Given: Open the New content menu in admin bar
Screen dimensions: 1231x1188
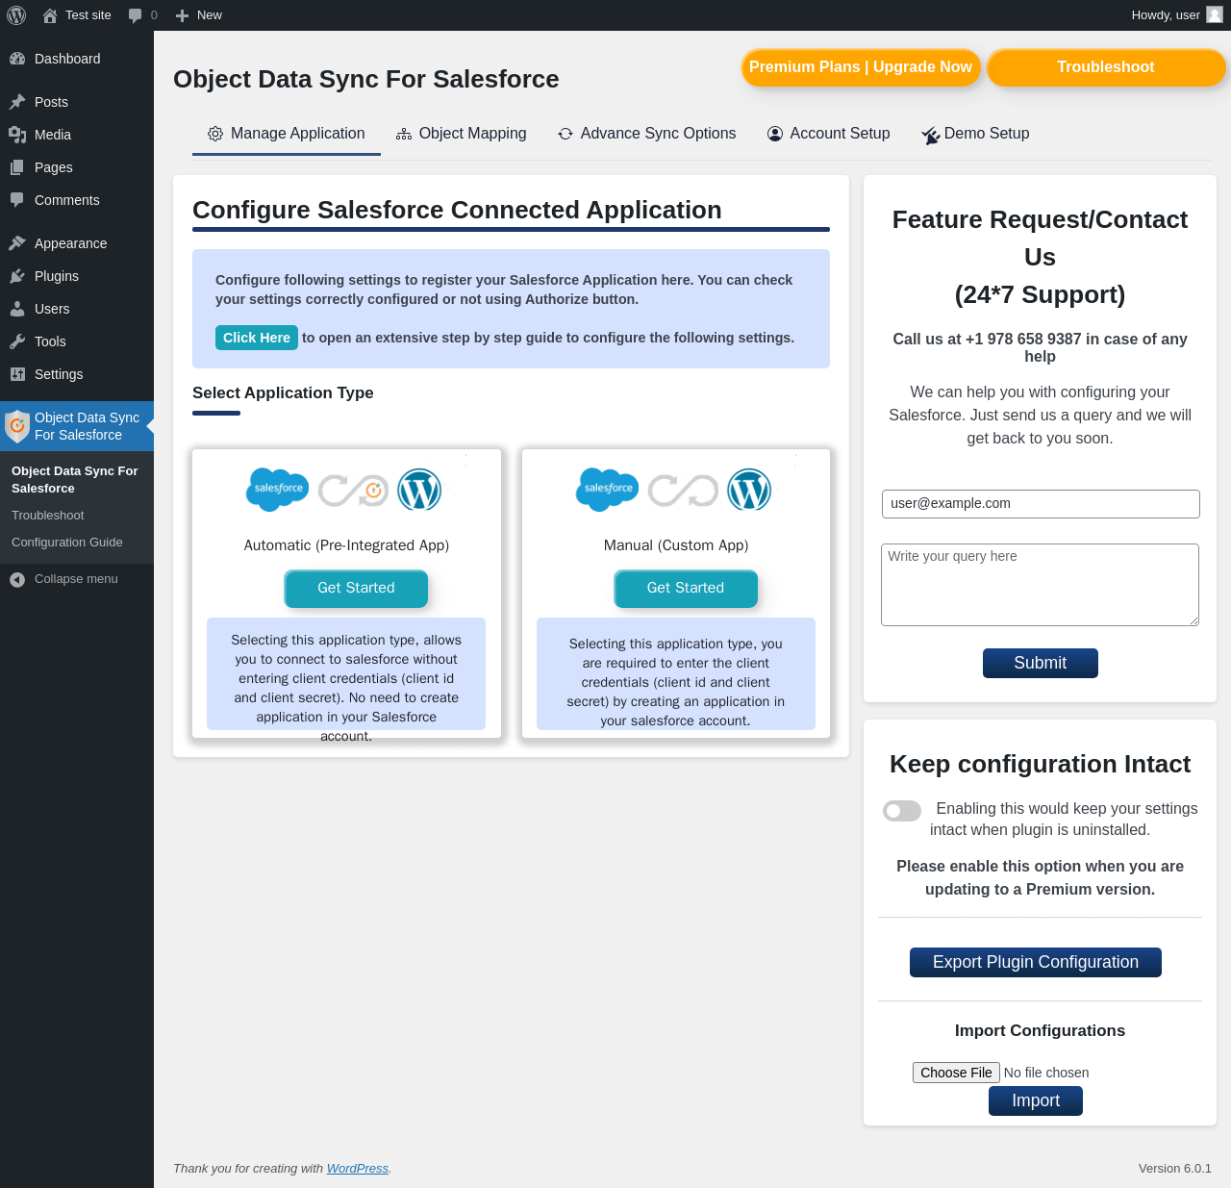Looking at the screenshot, I should pyautogui.click(x=199, y=15).
